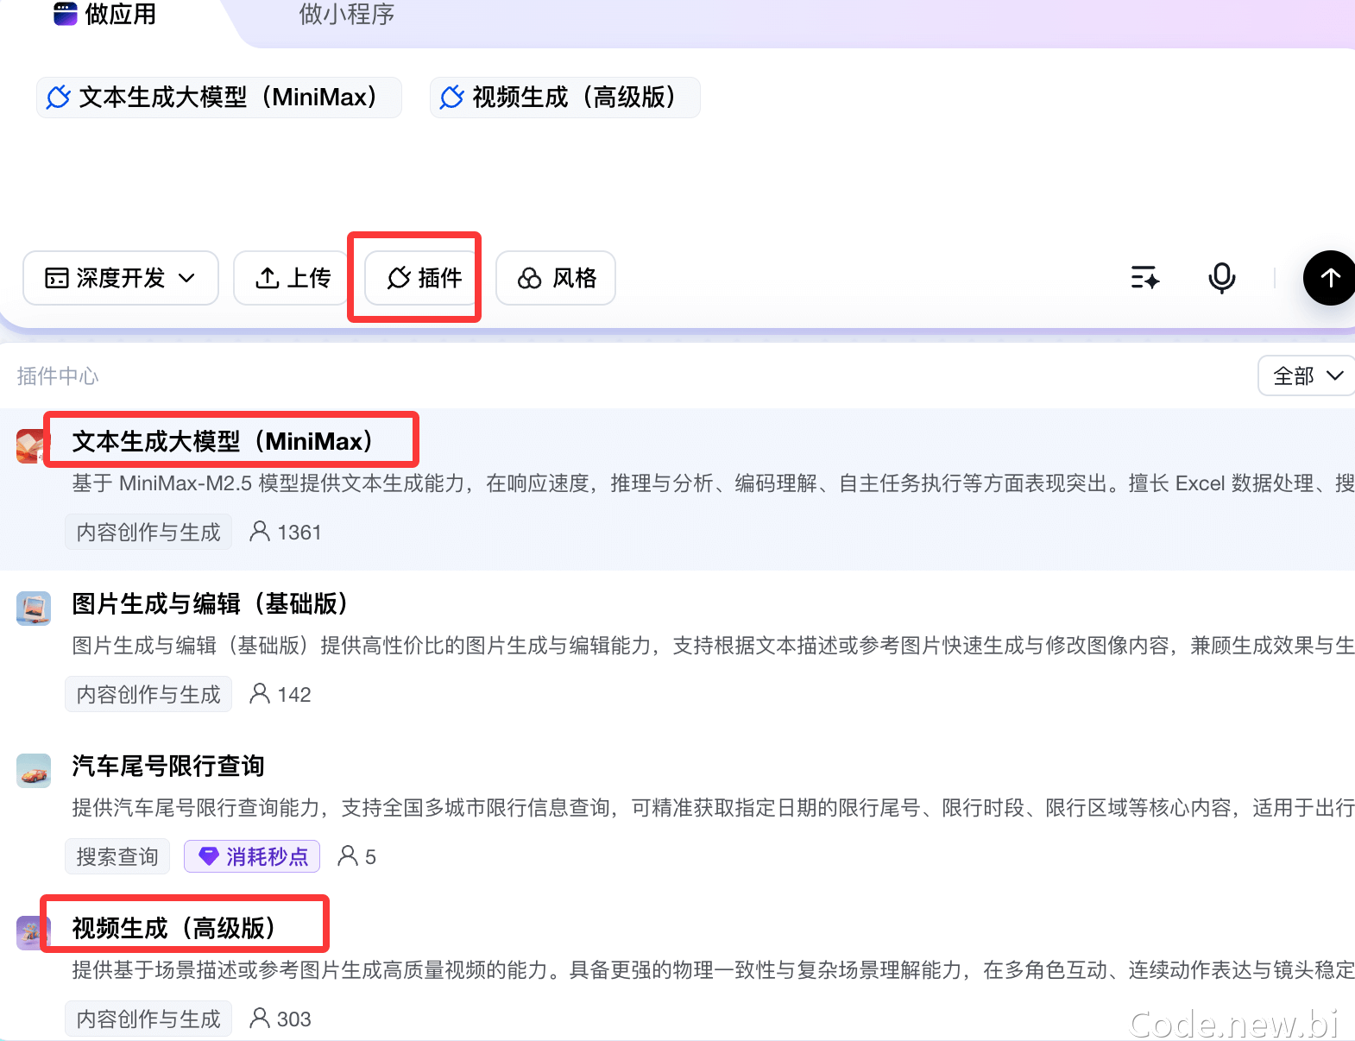Click the 汽车尾号限行查询 car thumbnail
1355x1041 pixels.
[34, 771]
